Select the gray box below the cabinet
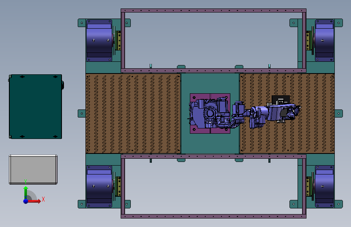This screenshot has height=227, width=351. pyautogui.click(x=33, y=170)
